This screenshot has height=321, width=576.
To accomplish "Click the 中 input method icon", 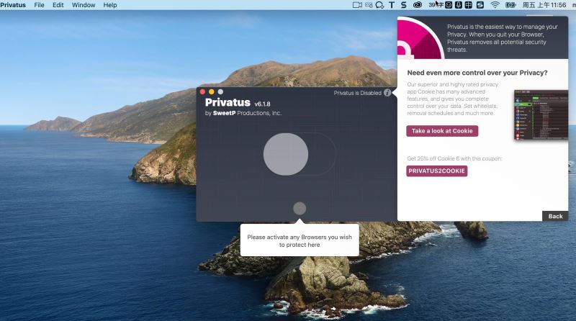I will pyautogui.click(x=469, y=5).
